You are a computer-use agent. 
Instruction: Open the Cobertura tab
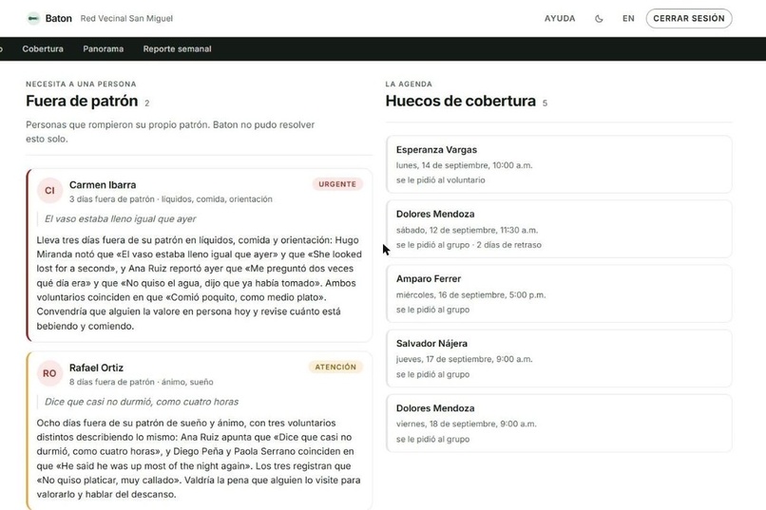tap(43, 48)
